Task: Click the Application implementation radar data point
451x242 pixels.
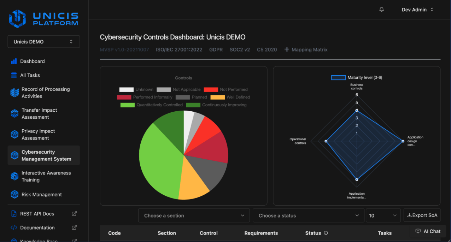Action: click(x=357, y=179)
